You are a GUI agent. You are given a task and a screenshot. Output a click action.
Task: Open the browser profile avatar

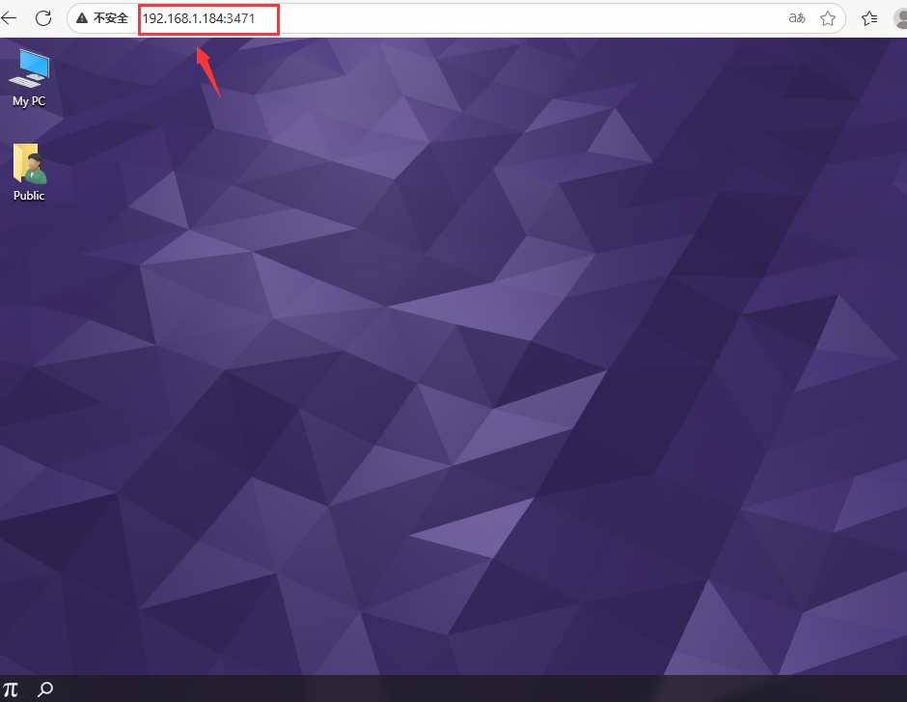901,18
